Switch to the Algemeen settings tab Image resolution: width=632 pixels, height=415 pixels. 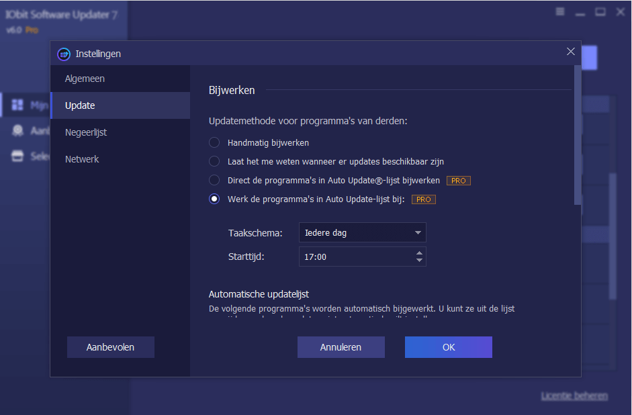[85, 79]
